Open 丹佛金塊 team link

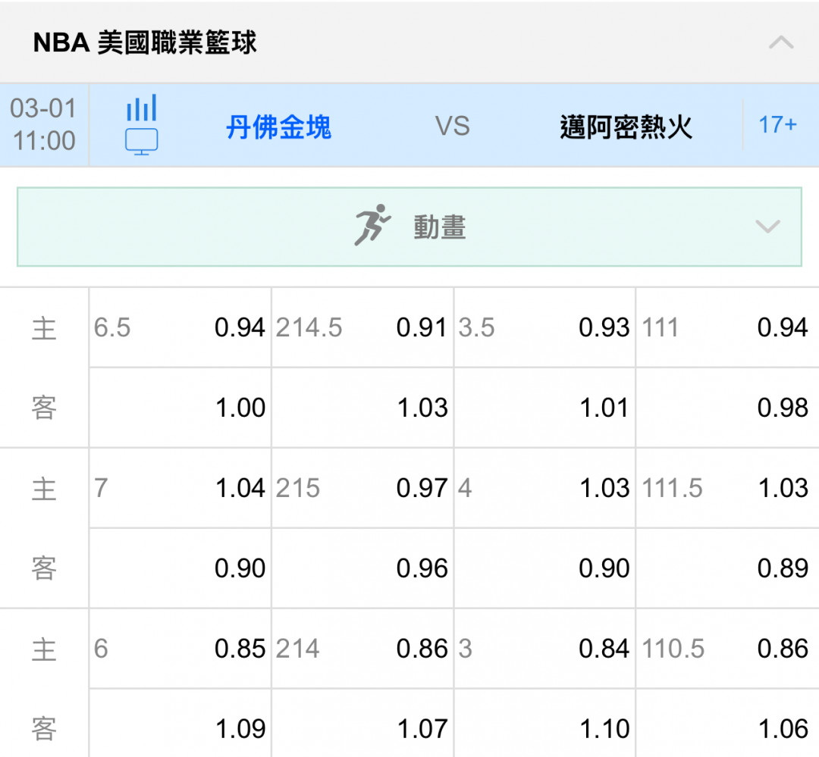click(x=278, y=127)
